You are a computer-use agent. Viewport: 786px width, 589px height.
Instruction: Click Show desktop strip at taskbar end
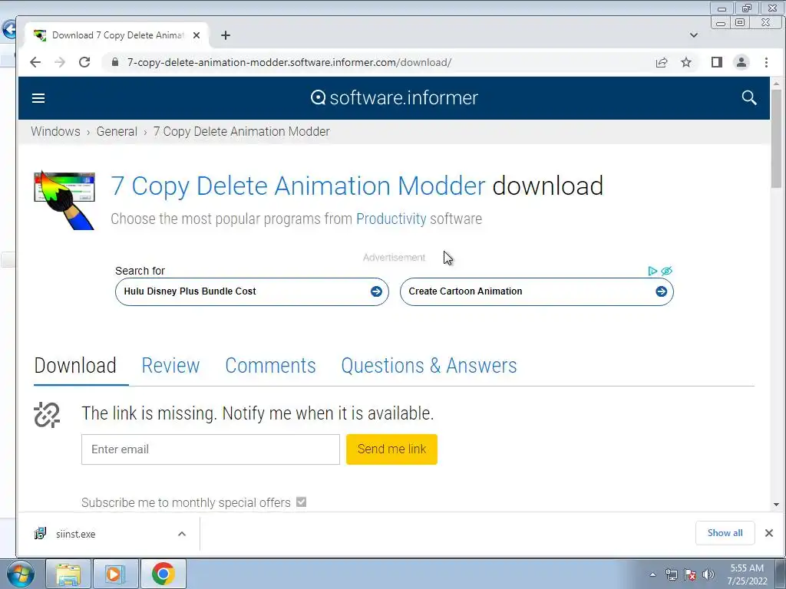point(781,574)
